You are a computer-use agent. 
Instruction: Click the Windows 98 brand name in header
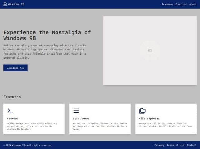click(x=16, y=4)
